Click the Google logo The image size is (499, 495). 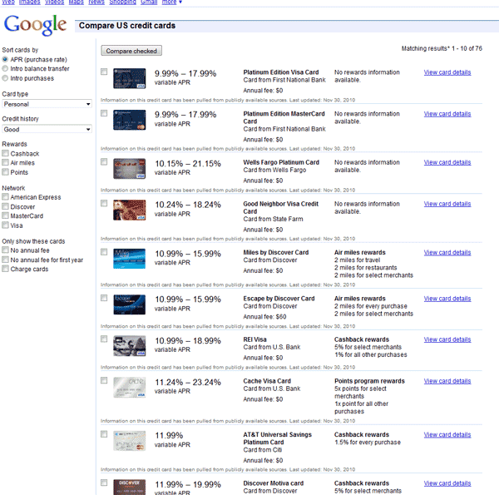pyautogui.click(x=35, y=25)
